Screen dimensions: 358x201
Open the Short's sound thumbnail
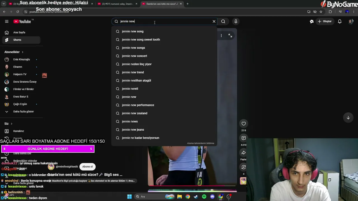click(243, 181)
